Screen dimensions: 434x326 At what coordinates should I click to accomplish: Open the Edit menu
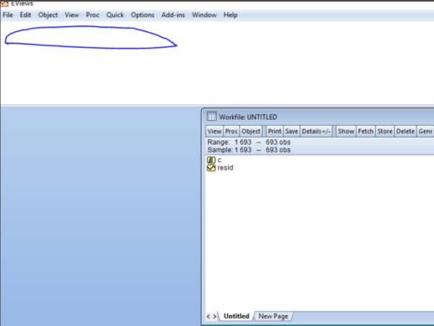coord(25,15)
